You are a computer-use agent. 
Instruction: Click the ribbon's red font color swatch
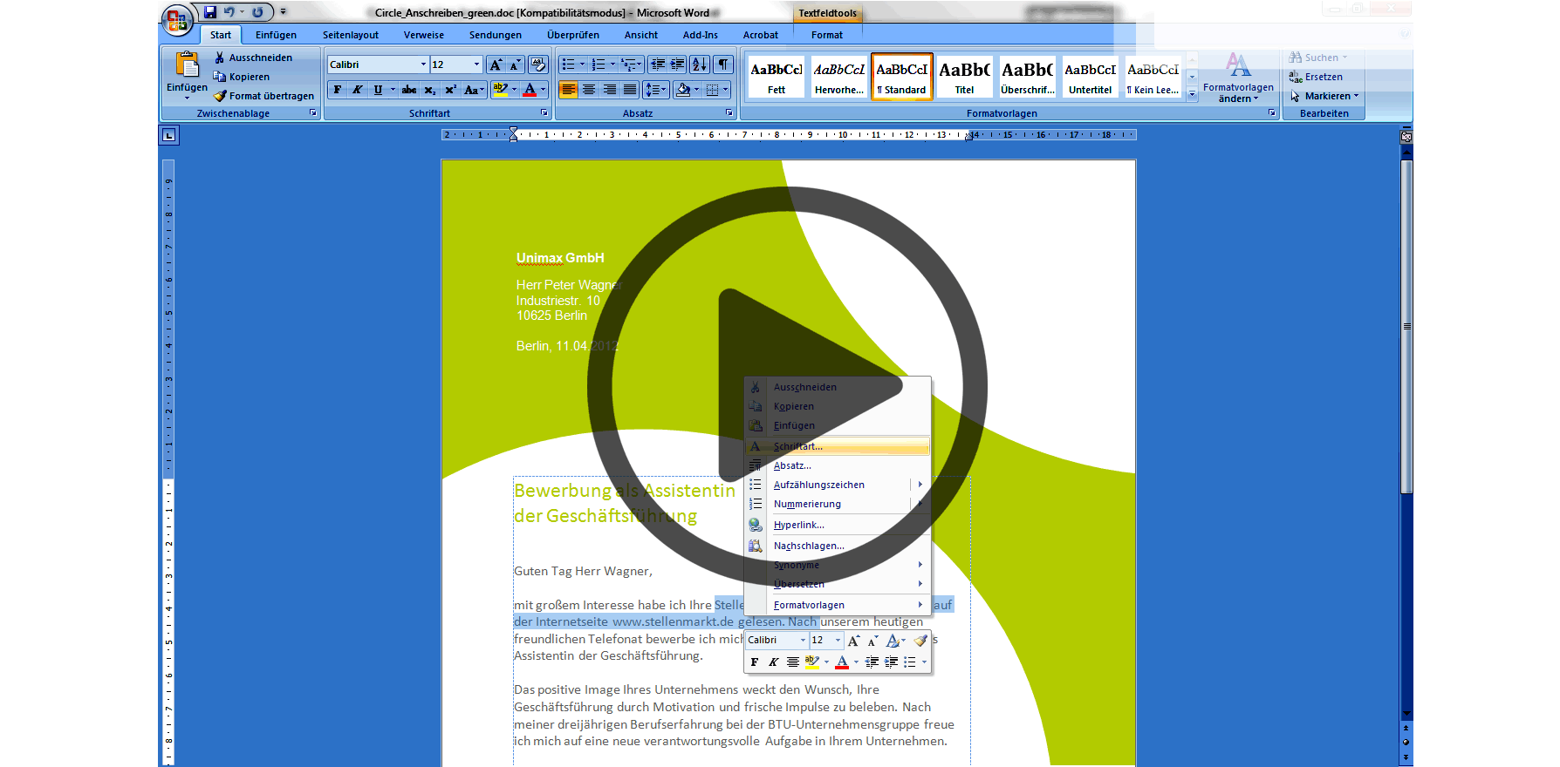(x=530, y=90)
